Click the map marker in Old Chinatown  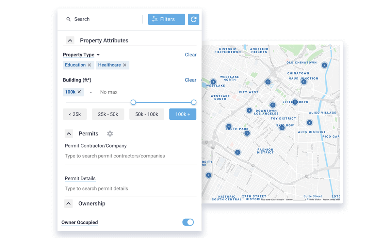(x=324, y=65)
